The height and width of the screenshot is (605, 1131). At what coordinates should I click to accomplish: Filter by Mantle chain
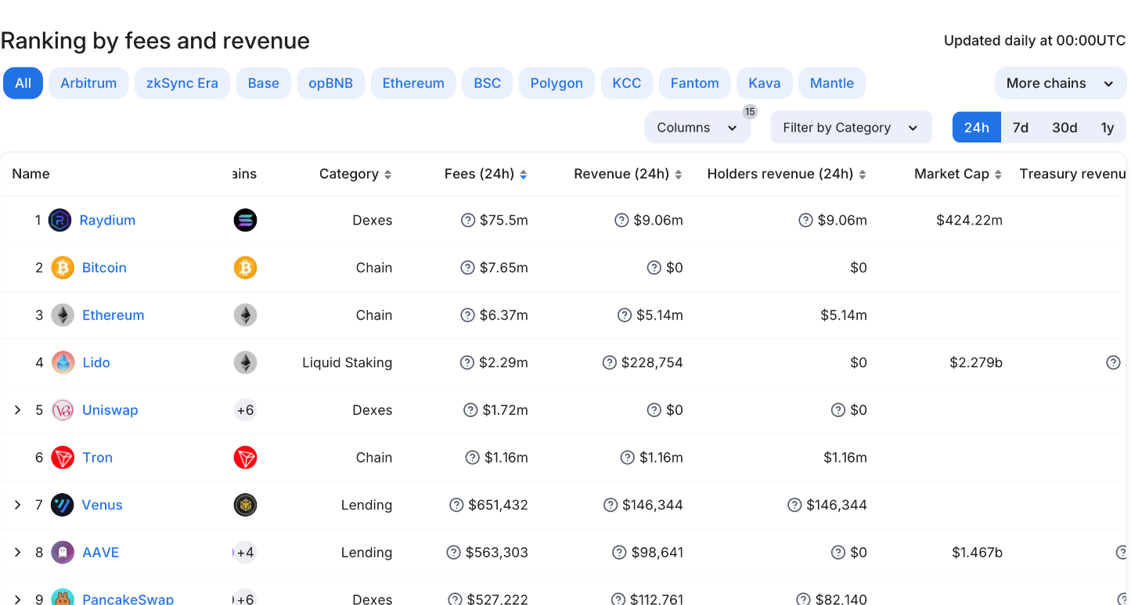tap(832, 83)
